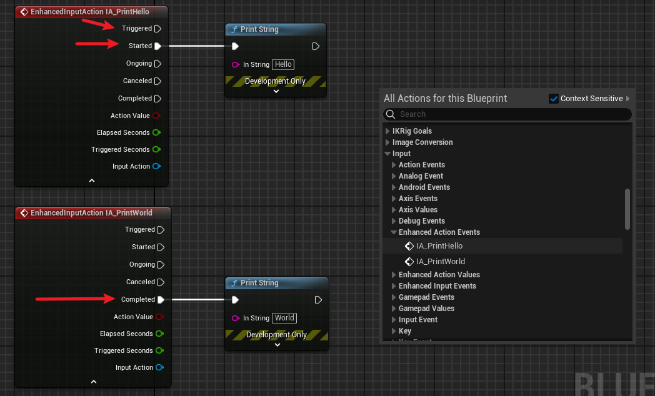
Task: Click input exec pin of World Print String
Action: click(x=235, y=300)
